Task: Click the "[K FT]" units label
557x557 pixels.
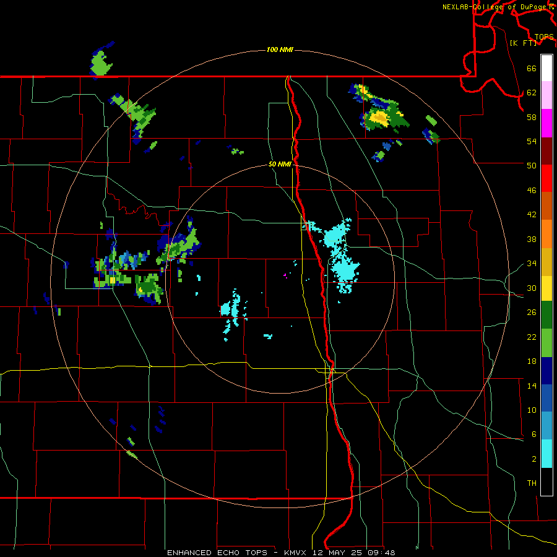Action: point(523,43)
